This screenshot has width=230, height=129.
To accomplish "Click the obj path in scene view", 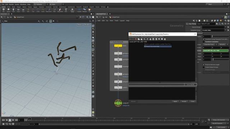I will click(11, 17).
